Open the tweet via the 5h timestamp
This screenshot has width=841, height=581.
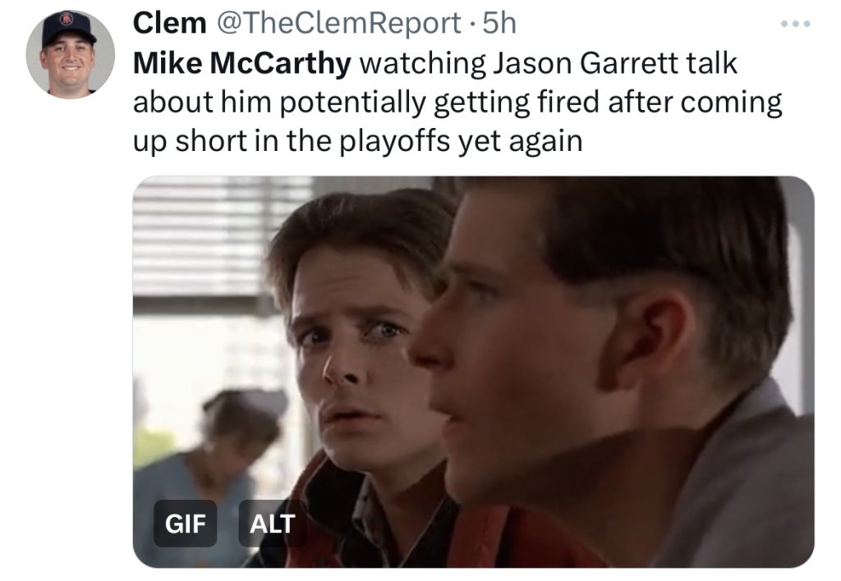click(x=499, y=23)
